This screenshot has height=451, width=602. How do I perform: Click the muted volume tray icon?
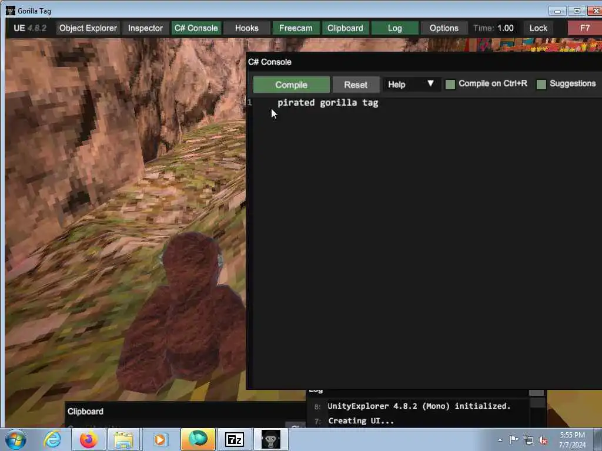543,440
